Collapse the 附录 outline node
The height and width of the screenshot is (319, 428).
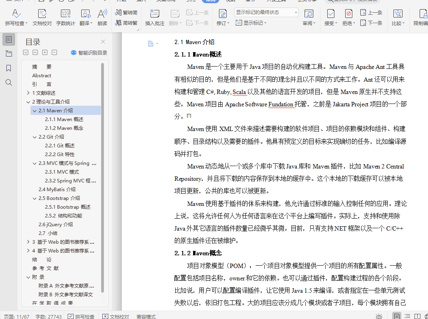(28, 277)
